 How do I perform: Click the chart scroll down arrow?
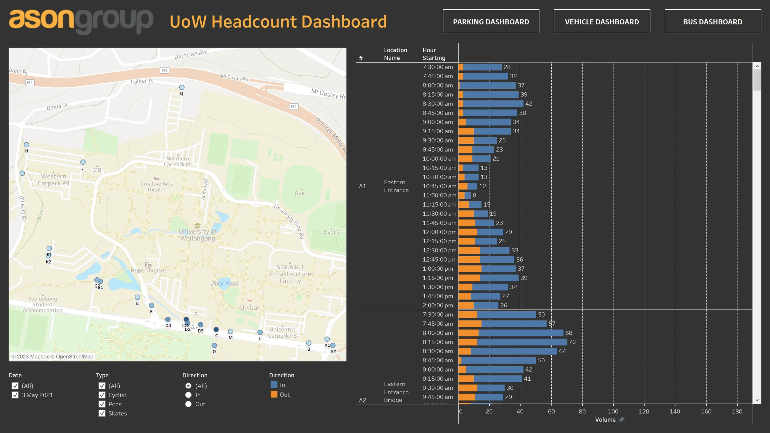pyautogui.click(x=757, y=401)
